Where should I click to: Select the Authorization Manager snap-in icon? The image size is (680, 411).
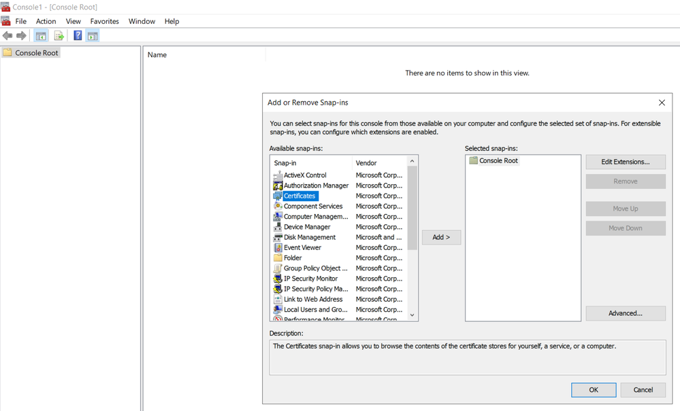click(278, 185)
